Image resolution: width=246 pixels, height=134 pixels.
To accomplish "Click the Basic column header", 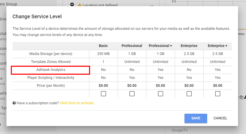I will [103, 46].
